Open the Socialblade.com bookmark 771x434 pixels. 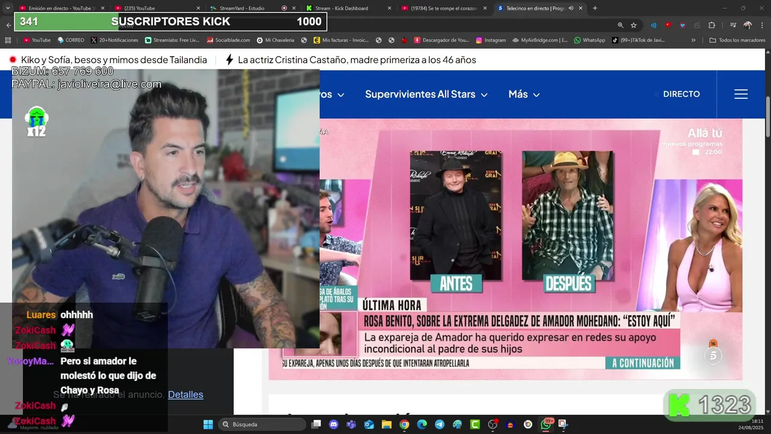(x=228, y=40)
